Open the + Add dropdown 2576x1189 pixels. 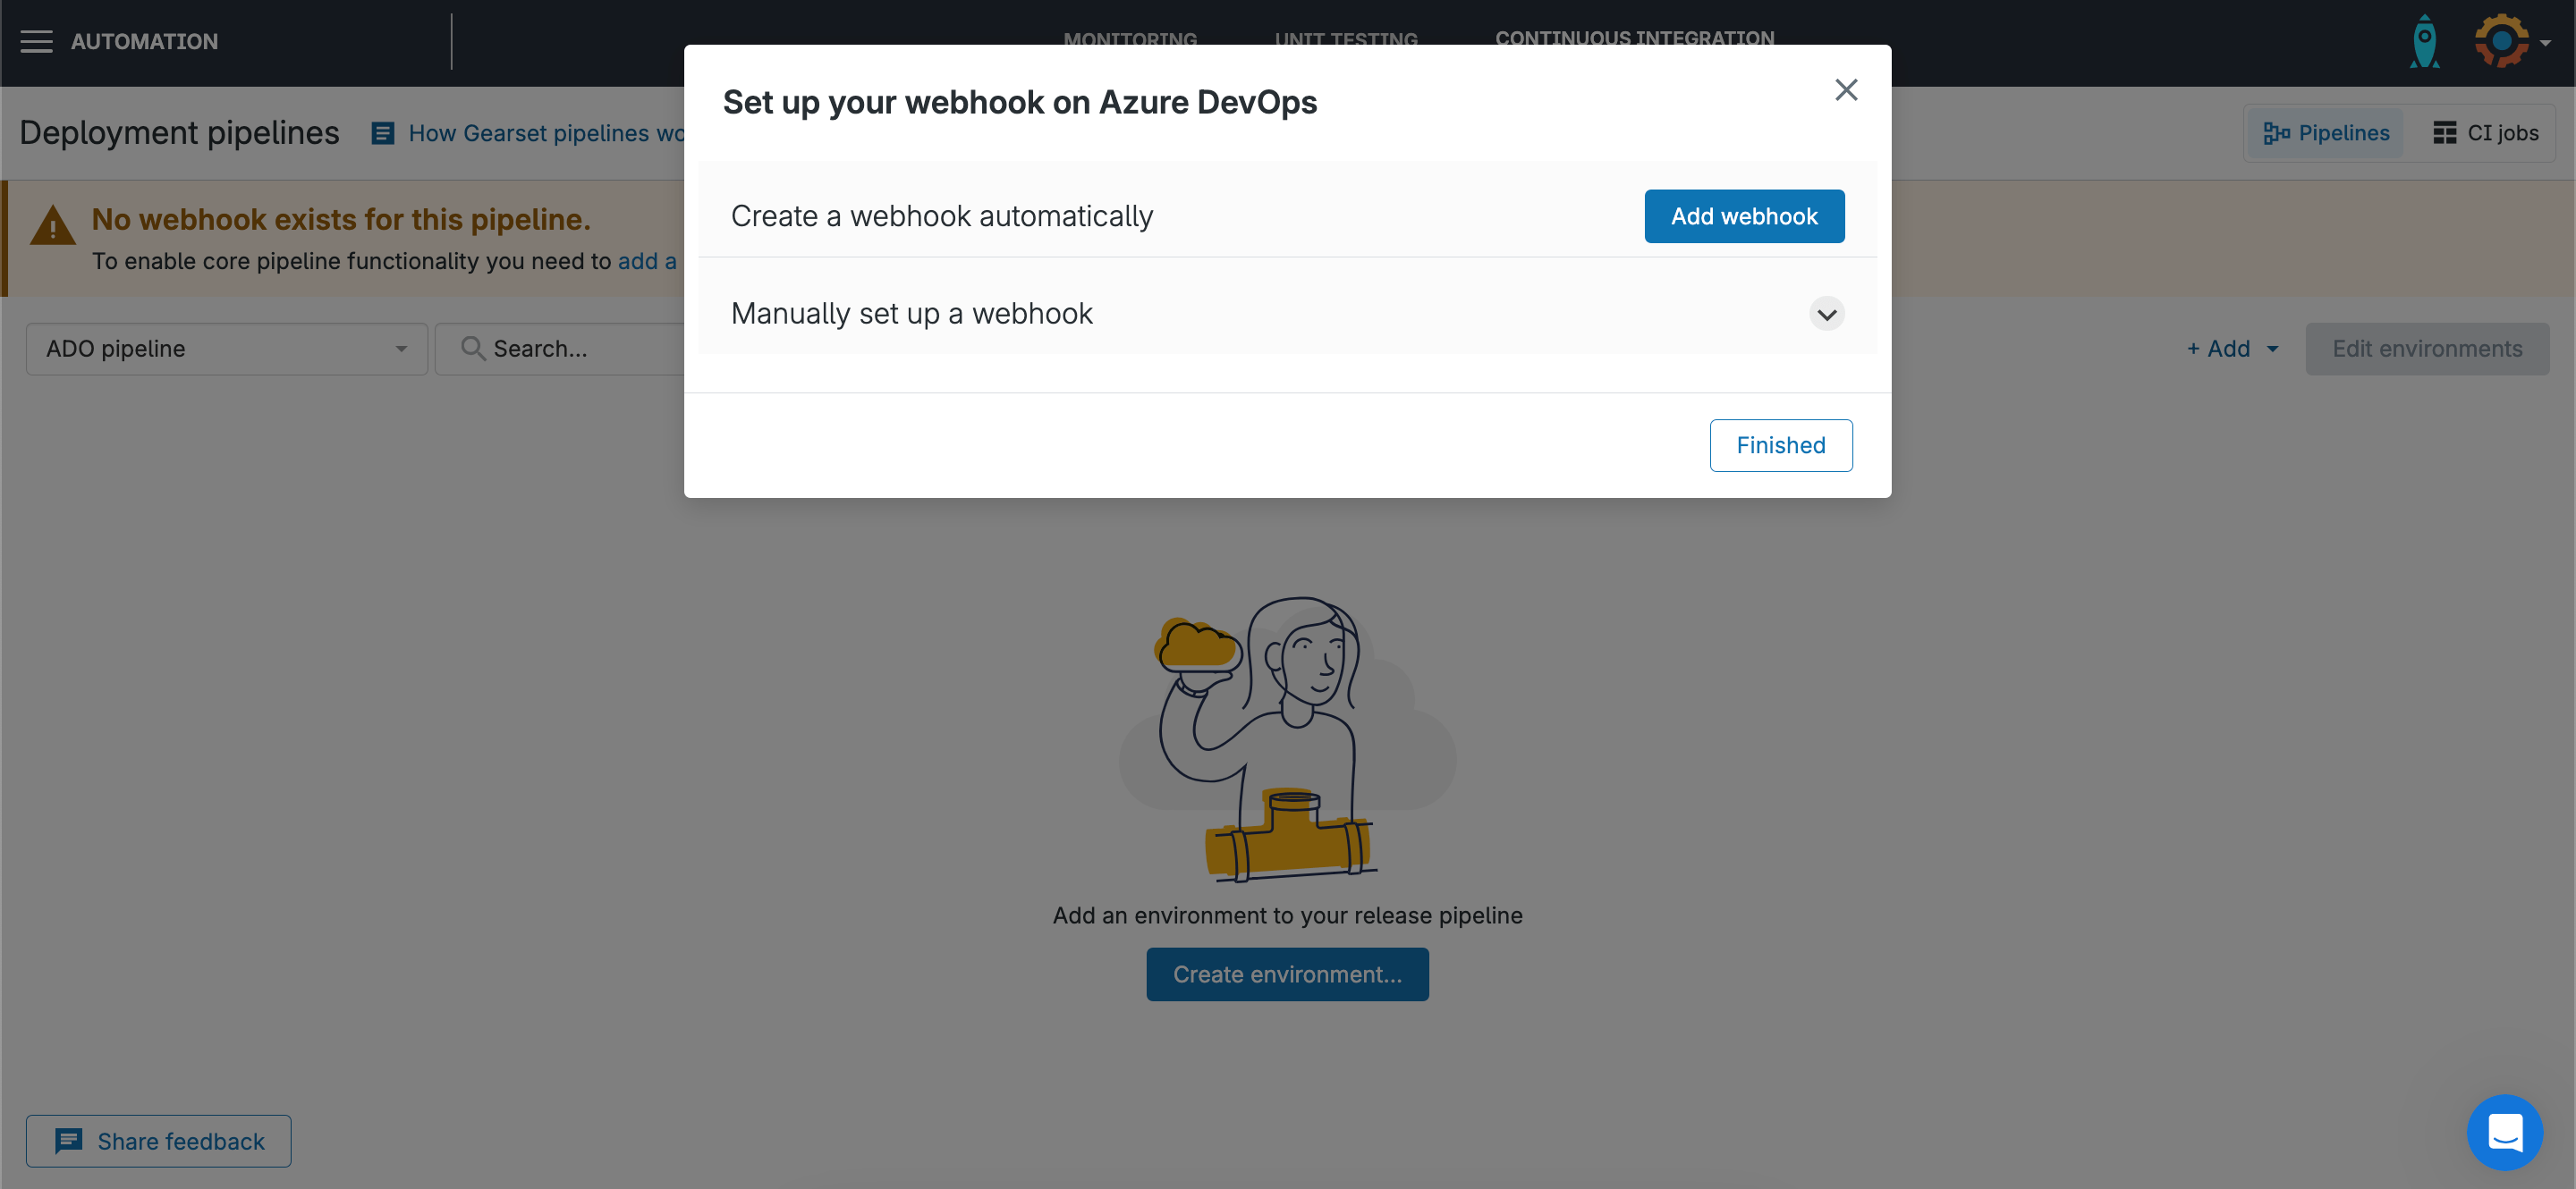point(2232,349)
